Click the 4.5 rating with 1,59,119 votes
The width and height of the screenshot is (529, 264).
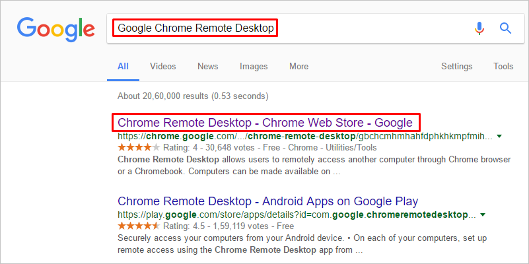click(206, 226)
